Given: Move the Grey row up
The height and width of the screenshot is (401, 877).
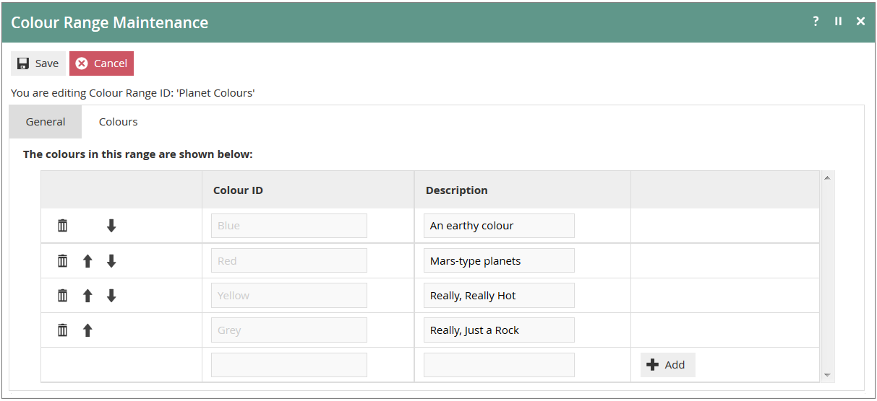Looking at the screenshot, I should [x=87, y=330].
